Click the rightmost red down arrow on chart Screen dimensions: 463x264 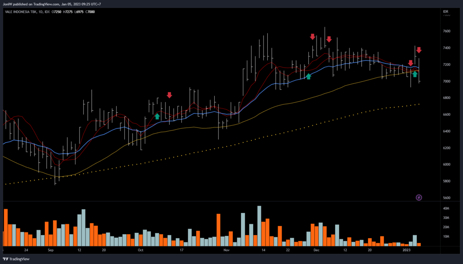pos(419,50)
